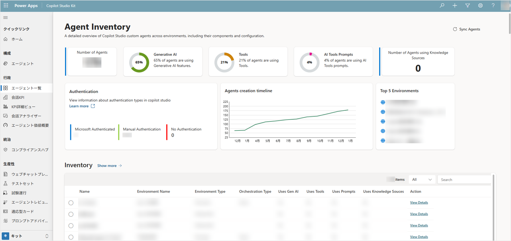The image size is (511, 241).
Task: Click the plus icon to create new record
Action: point(455,6)
